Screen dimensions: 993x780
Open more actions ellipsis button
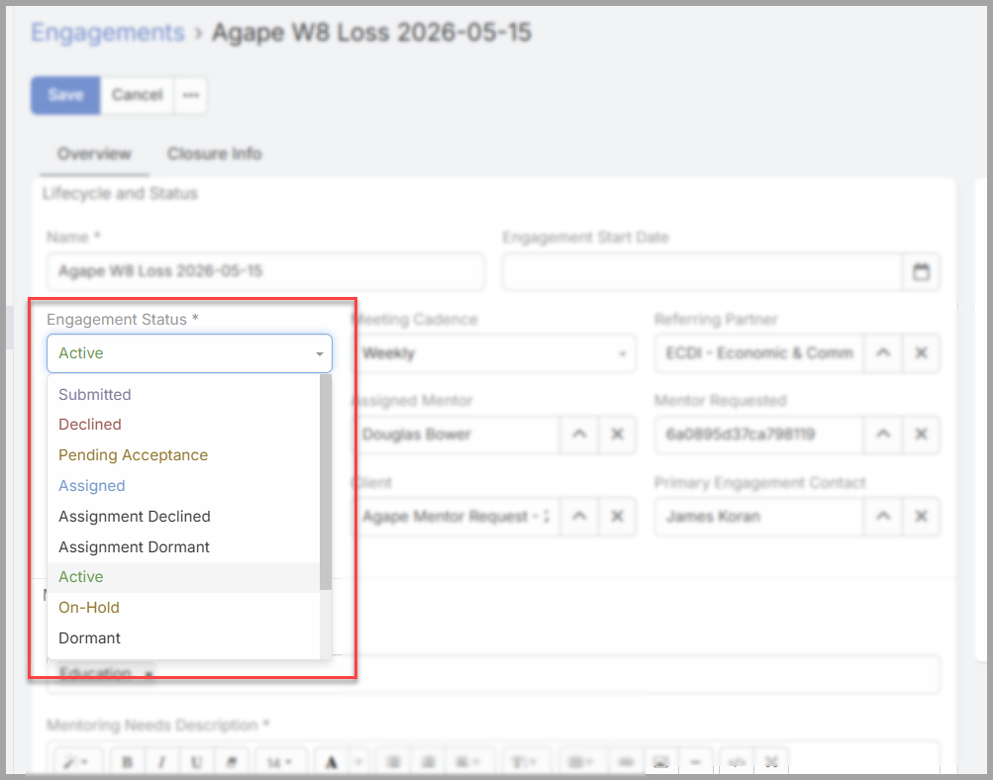point(190,95)
